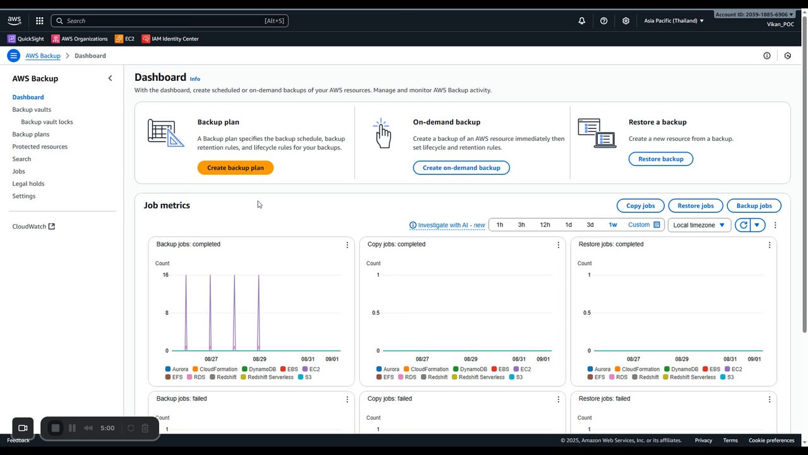Open the notifications bell
Image resolution: width=808 pixels, height=455 pixels.
coord(581,21)
